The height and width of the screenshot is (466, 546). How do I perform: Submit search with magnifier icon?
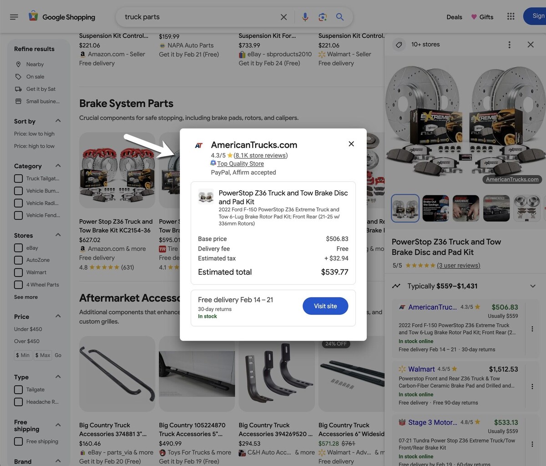(x=340, y=17)
